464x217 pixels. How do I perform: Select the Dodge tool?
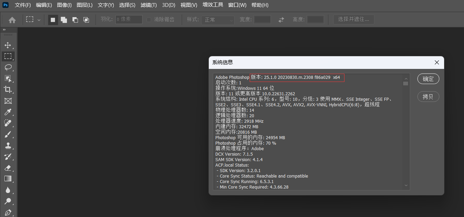click(x=8, y=201)
